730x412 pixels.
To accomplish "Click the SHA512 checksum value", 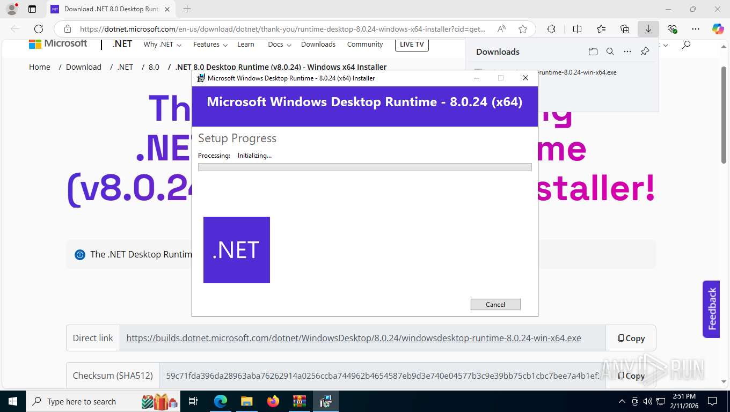I will click(382, 376).
